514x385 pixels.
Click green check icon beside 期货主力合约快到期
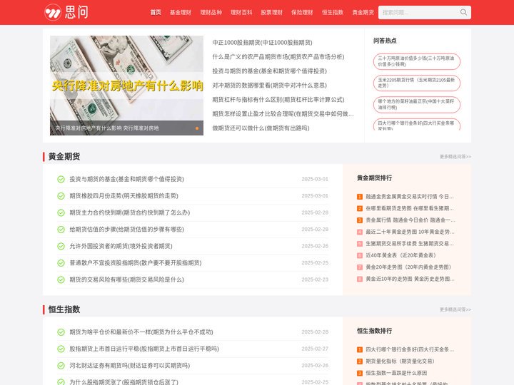pyautogui.click(x=61, y=212)
